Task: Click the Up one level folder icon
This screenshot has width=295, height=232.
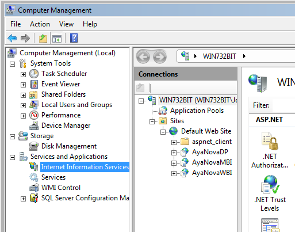Action: click(43, 38)
